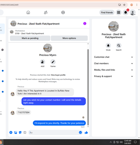Open the $700 Marketplace listing link
The height and width of the screenshot is (145, 140).
pos(30,33)
